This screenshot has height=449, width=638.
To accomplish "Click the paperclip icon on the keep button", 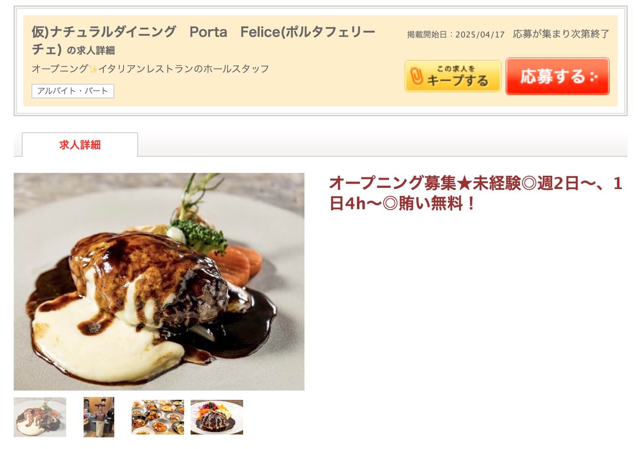I will click(416, 76).
